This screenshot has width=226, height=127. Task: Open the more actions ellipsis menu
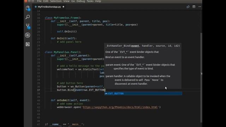click(x=200, y=7)
